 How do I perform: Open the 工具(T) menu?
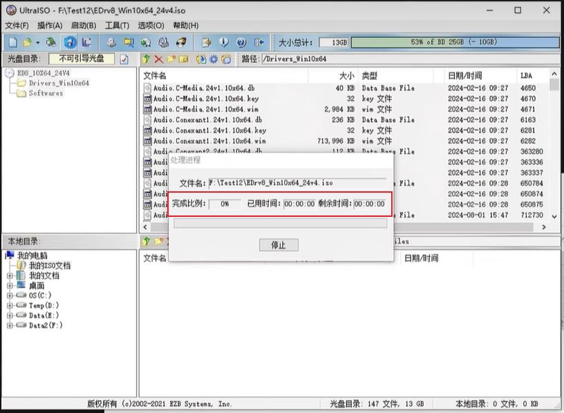click(117, 26)
